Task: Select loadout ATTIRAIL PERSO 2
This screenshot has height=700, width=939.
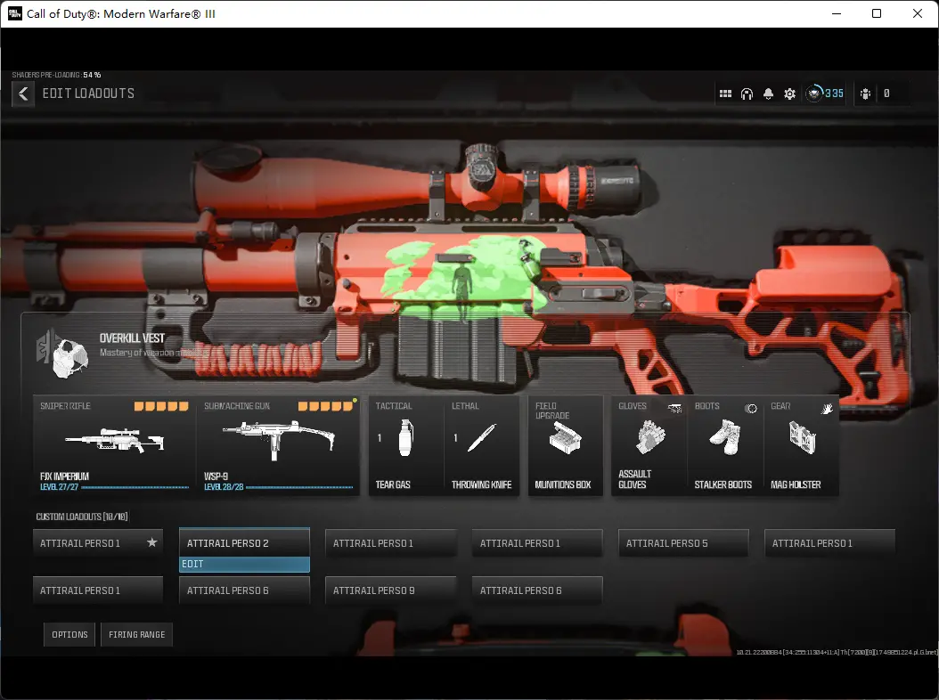Action: click(x=244, y=542)
